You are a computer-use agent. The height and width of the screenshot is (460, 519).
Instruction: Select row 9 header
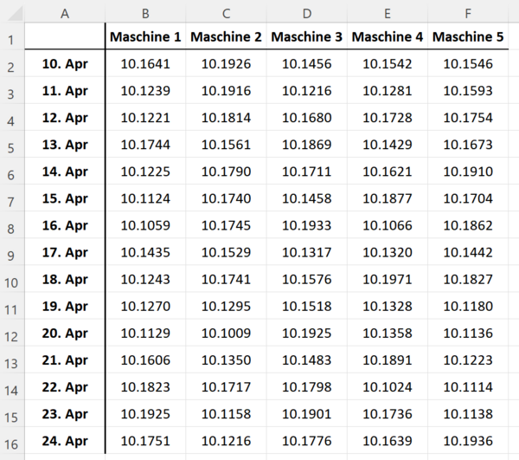[11, 252]
